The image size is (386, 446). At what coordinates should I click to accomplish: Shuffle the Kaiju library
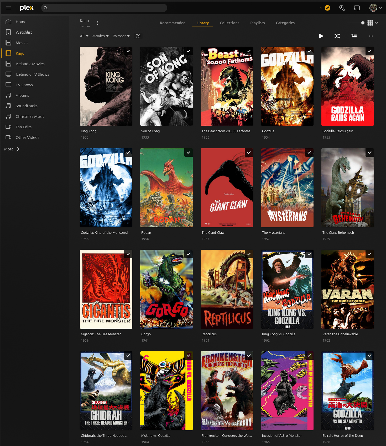point(337,36)
